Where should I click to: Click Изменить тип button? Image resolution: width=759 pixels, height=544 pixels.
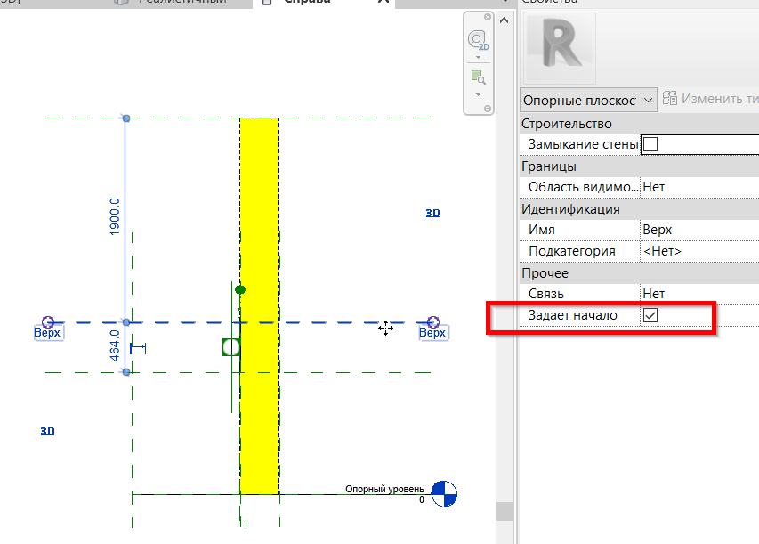[x=710, y=98]
